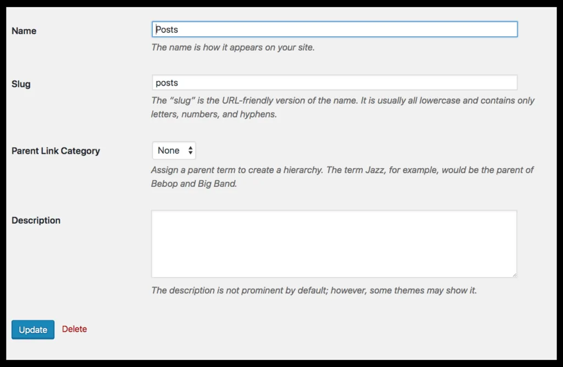Click the 'Description' field label
Image resolution: width=563 pixels, height=367 pixels.
[36, 220]
